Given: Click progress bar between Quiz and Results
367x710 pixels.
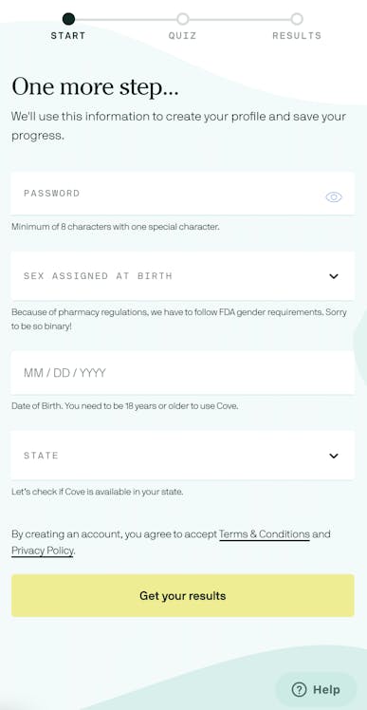Looking at the screenshot, I should tap(240, 20).
